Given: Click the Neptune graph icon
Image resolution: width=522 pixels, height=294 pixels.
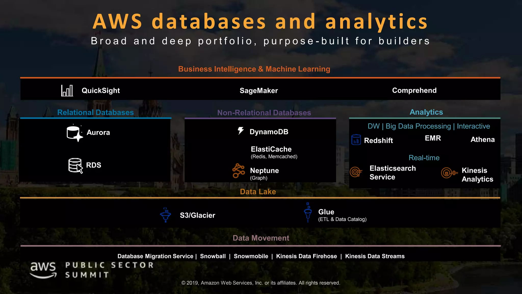Looking at the screenshot, I should 239,170.
